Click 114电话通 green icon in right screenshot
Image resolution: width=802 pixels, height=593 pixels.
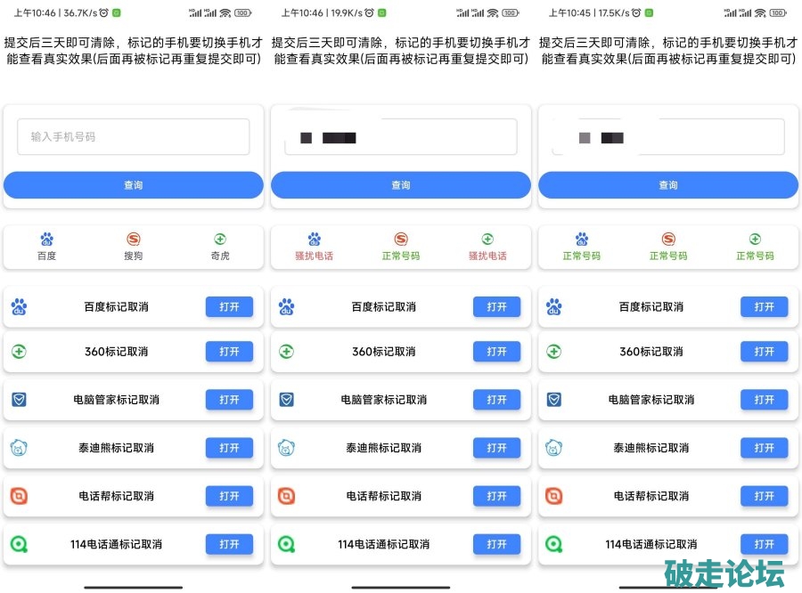point(553,544)
